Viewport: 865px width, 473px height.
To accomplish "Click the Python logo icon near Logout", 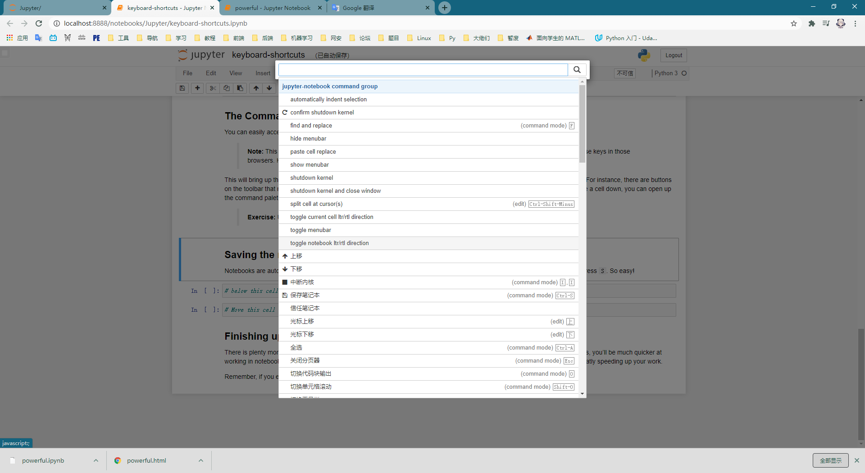I will [644, 55].
